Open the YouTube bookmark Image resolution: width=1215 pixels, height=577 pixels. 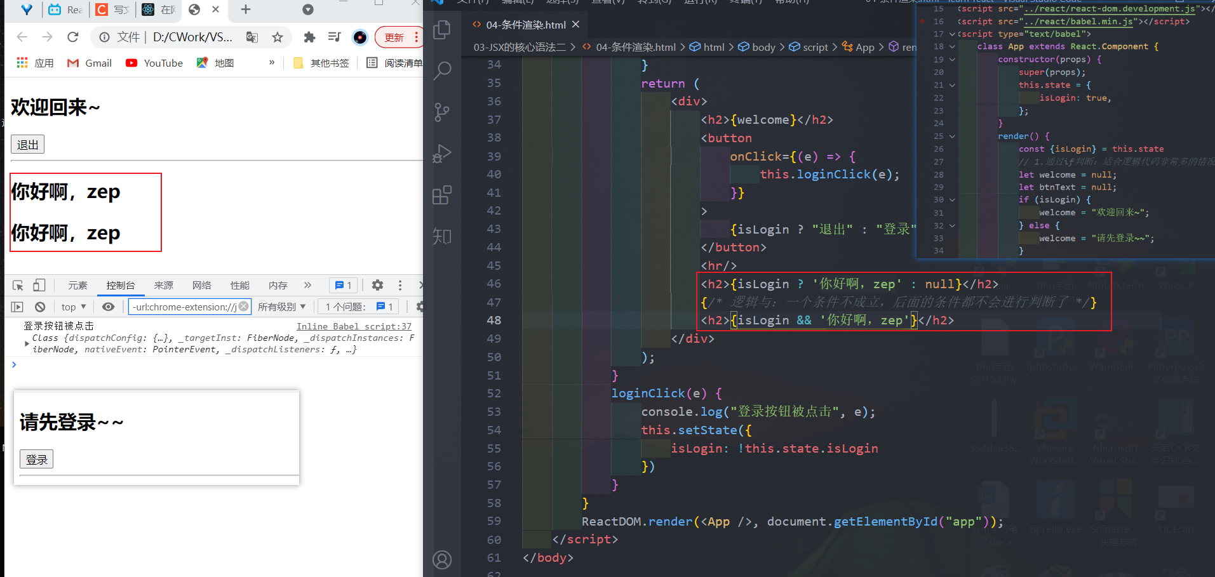[x=154, y=63]
